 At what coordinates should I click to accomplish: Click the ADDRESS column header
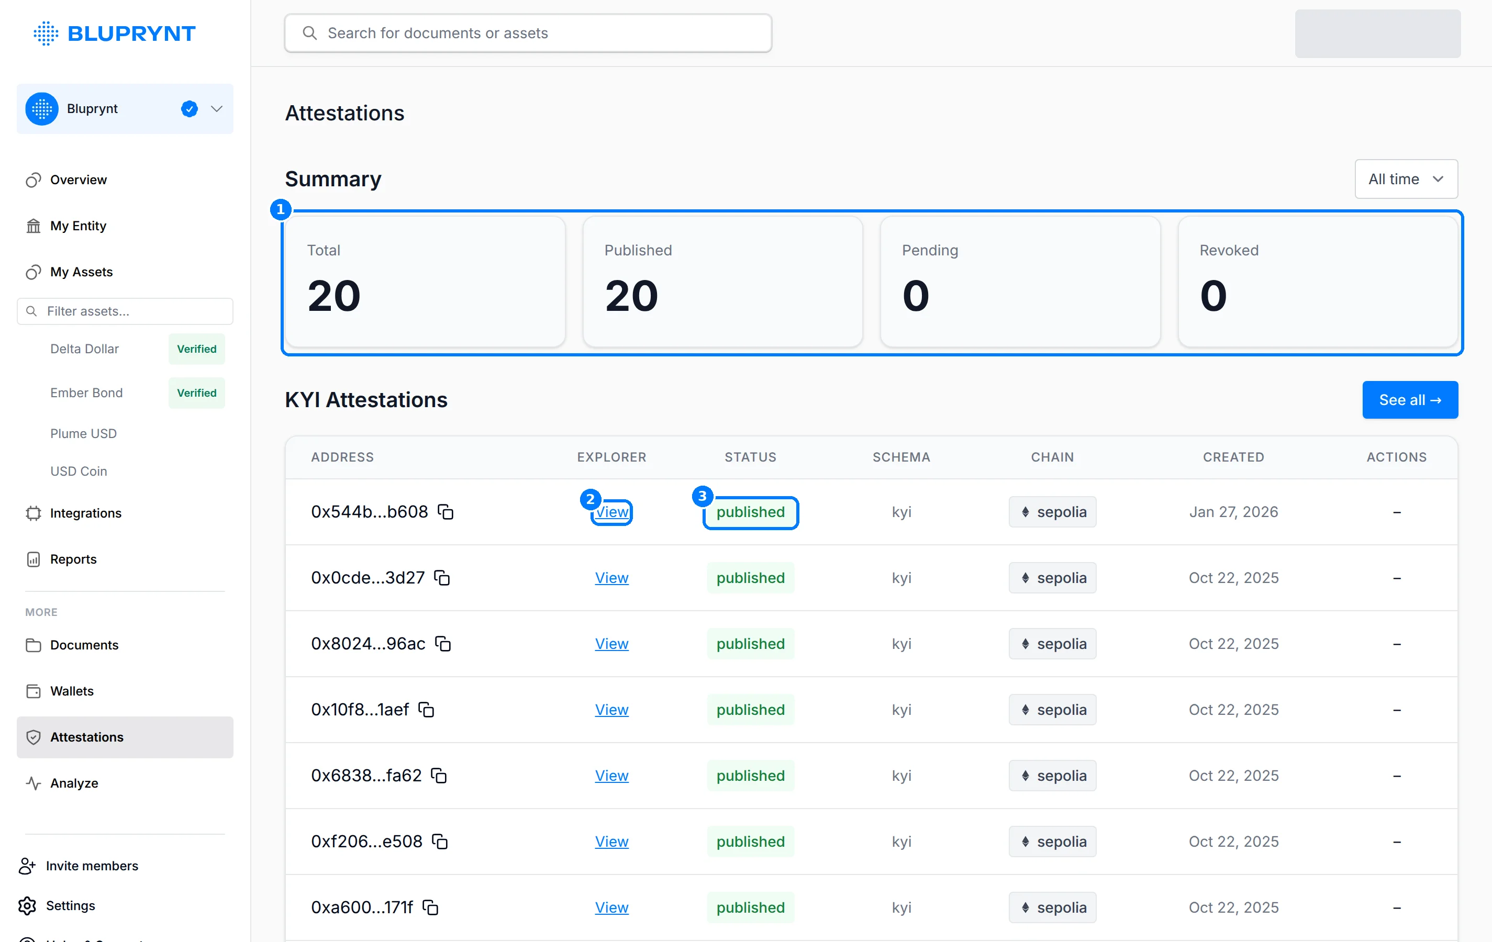342,457
